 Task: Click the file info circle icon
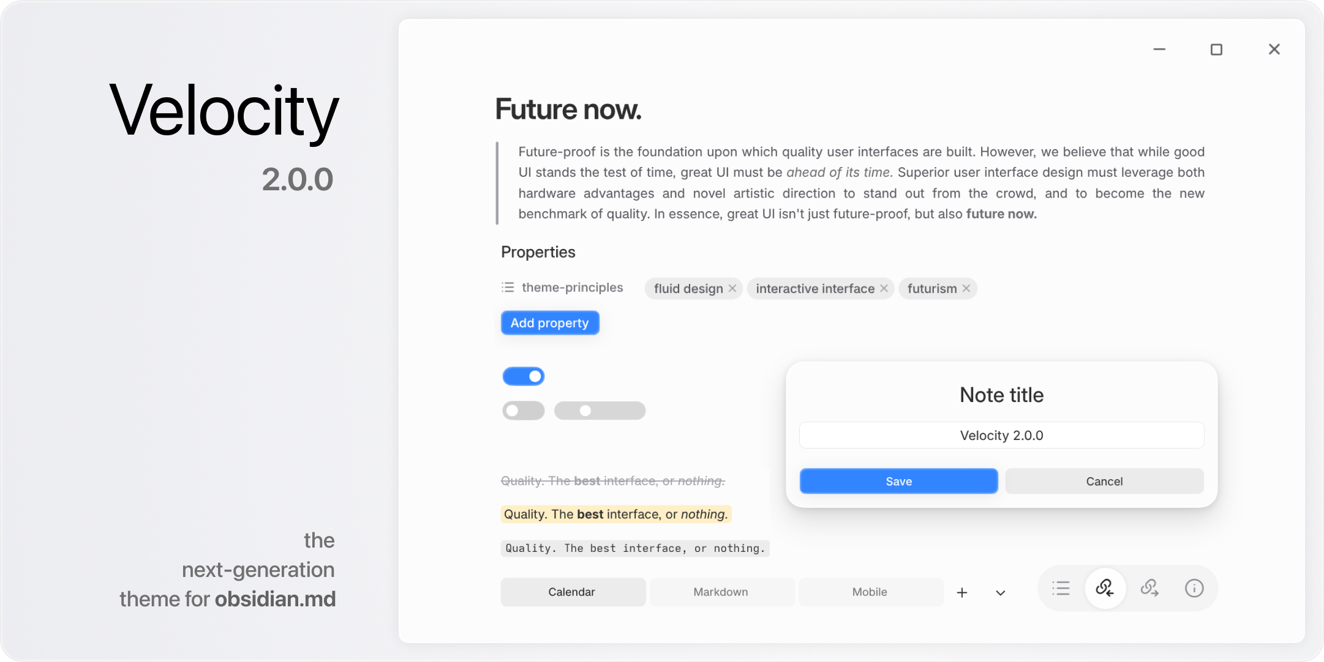pos(1194,589)
